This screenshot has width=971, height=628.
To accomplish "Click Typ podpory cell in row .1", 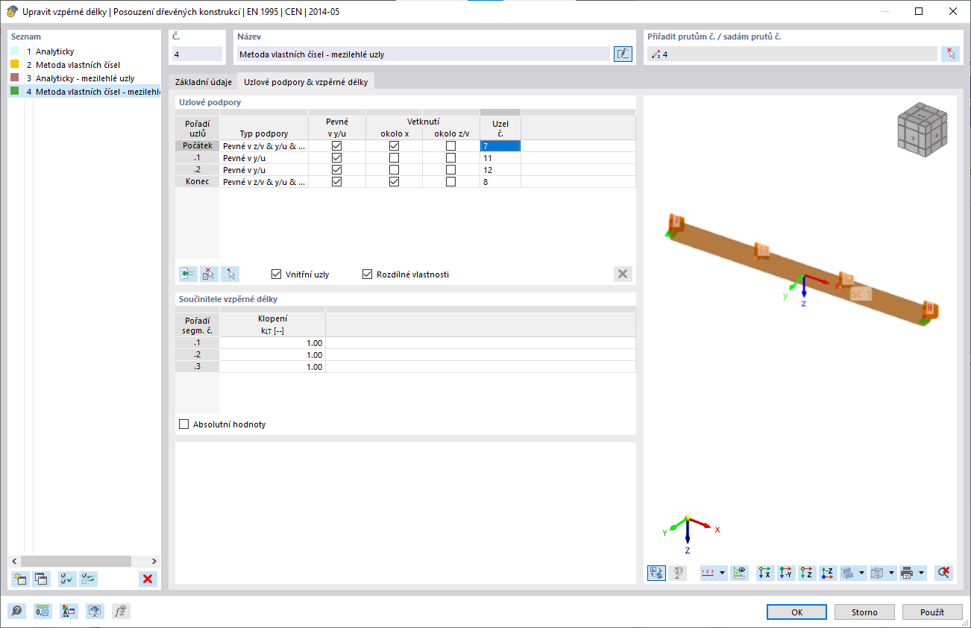I will point(264,158).
